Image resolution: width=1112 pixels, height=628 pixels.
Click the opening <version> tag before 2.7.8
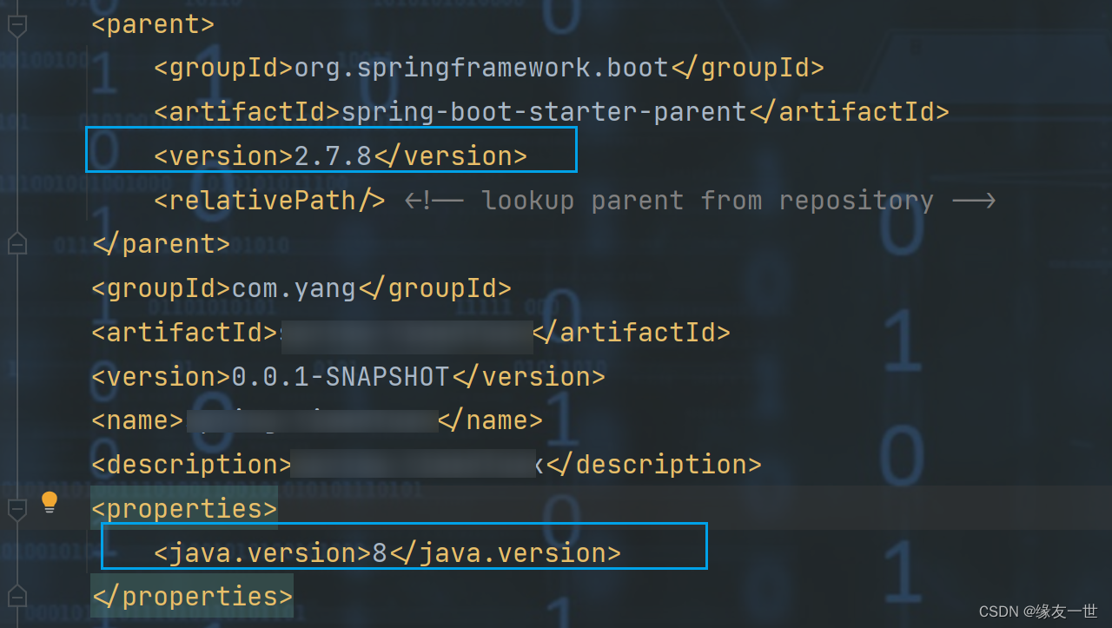pyautogui.click(x=224, y=156)
